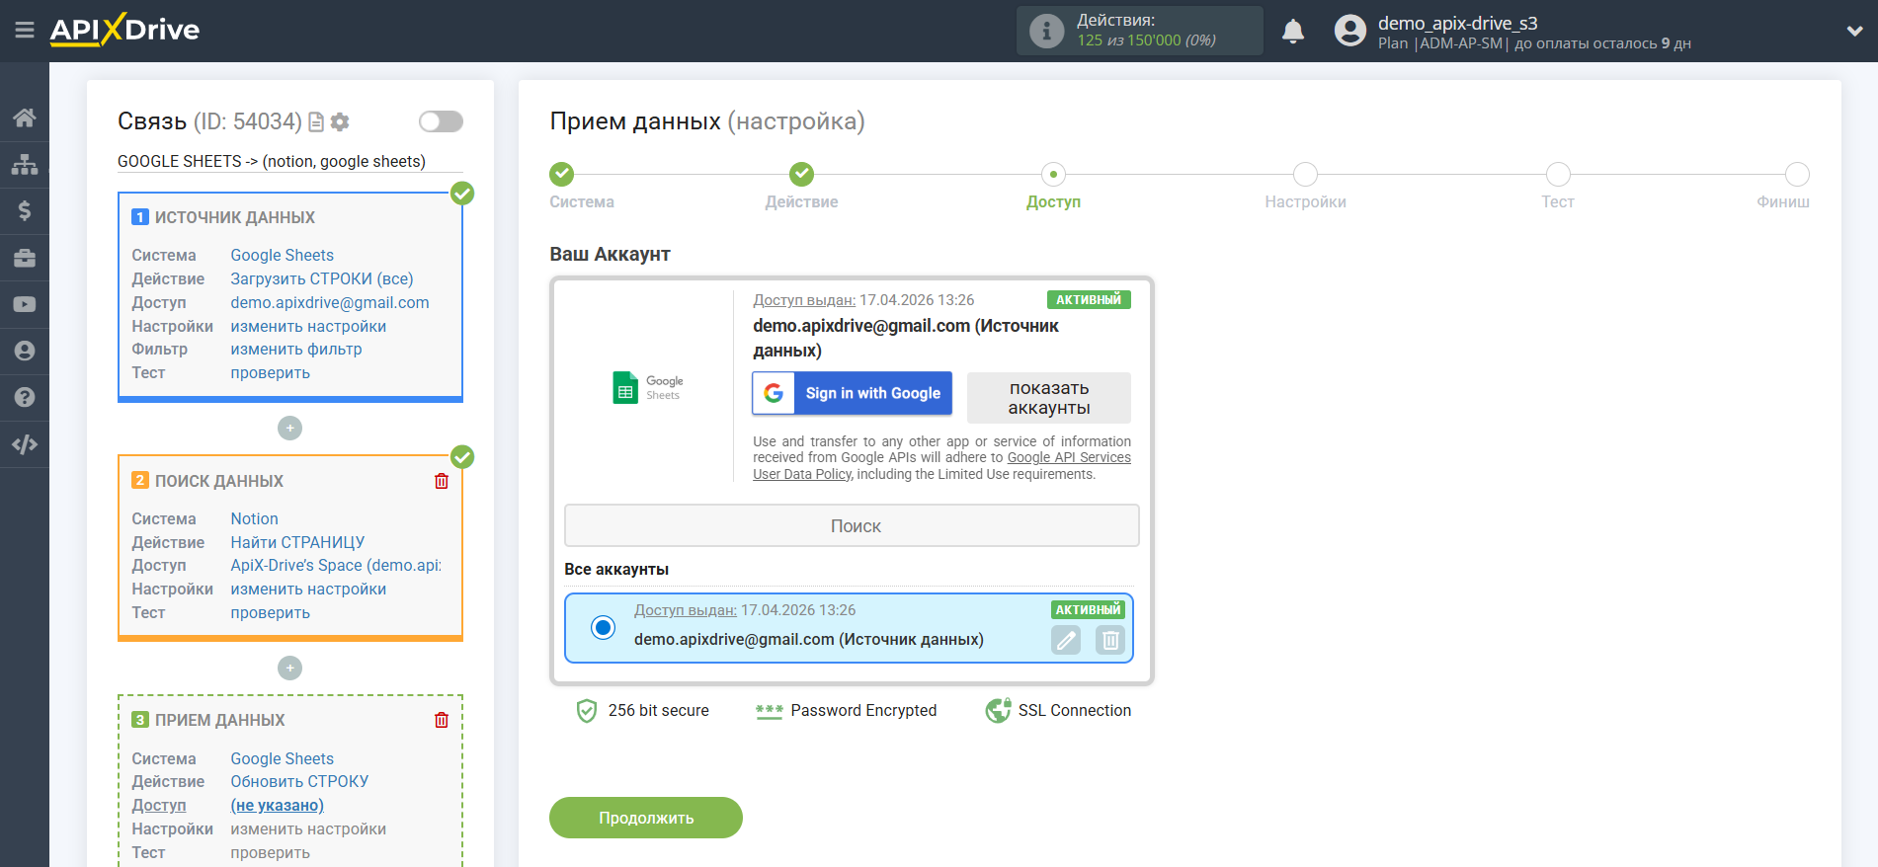Open the hamburger menu

[25, 31]
